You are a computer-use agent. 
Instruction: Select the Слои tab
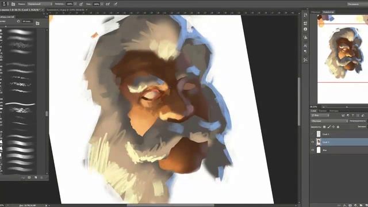(313, 111)
